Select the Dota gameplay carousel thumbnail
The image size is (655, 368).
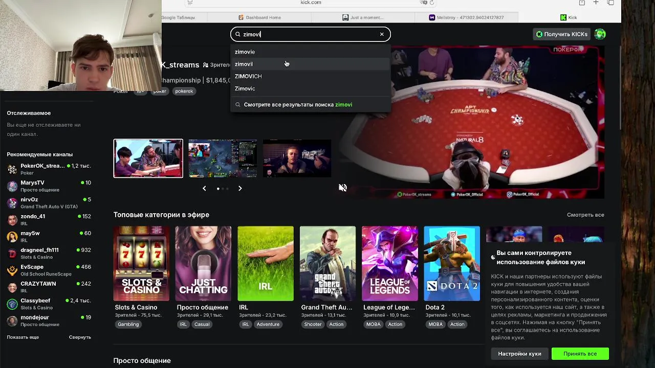[223, 158]
